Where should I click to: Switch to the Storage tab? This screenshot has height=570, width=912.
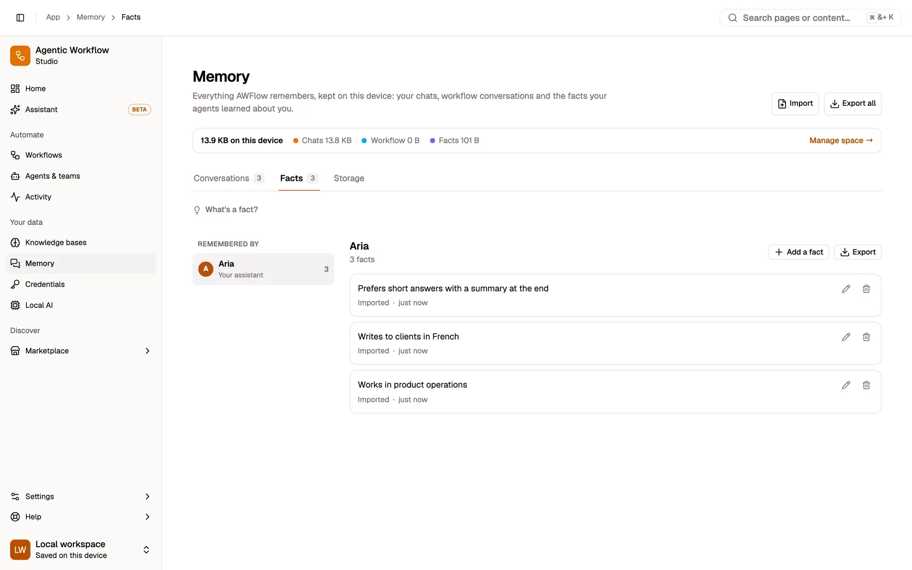[349, 178]
